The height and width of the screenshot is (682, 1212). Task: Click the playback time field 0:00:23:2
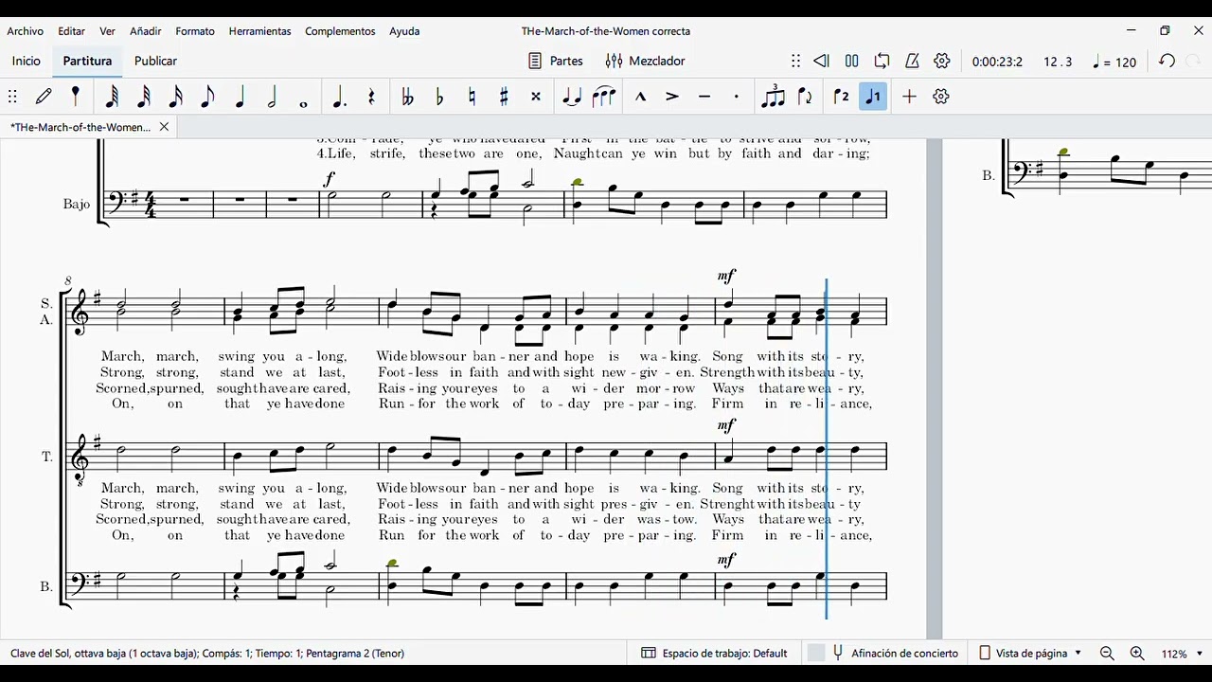click(x=997, y=62)
